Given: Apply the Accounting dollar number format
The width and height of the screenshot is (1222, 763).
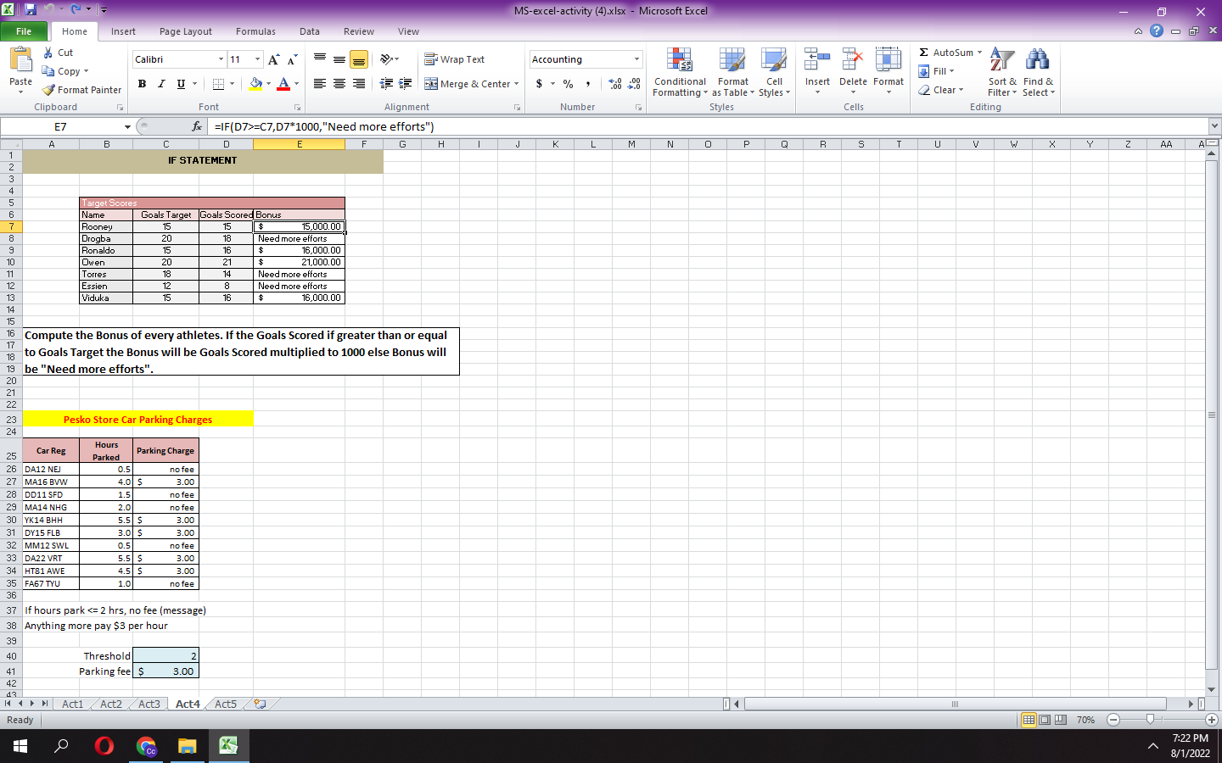Looking at the screenshot, I should tap(539, 84).
